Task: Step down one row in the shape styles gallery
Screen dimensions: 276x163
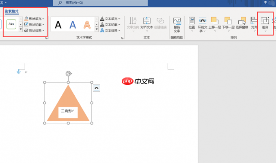Action: (x=21, y=24)
